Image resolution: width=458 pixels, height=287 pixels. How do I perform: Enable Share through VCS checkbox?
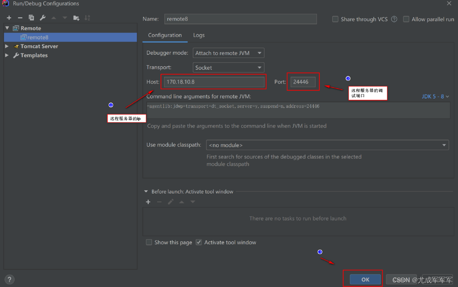[x=335, y=19]
